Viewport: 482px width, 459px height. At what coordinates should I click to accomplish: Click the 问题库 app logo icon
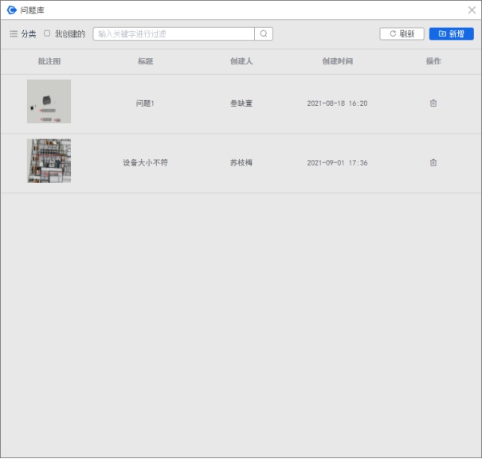(x=11, y=10)
